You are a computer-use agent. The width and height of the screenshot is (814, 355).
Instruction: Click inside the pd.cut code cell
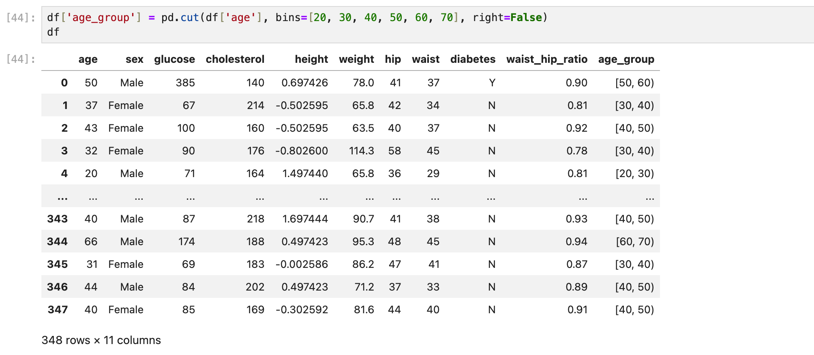(x=427, y=25)
